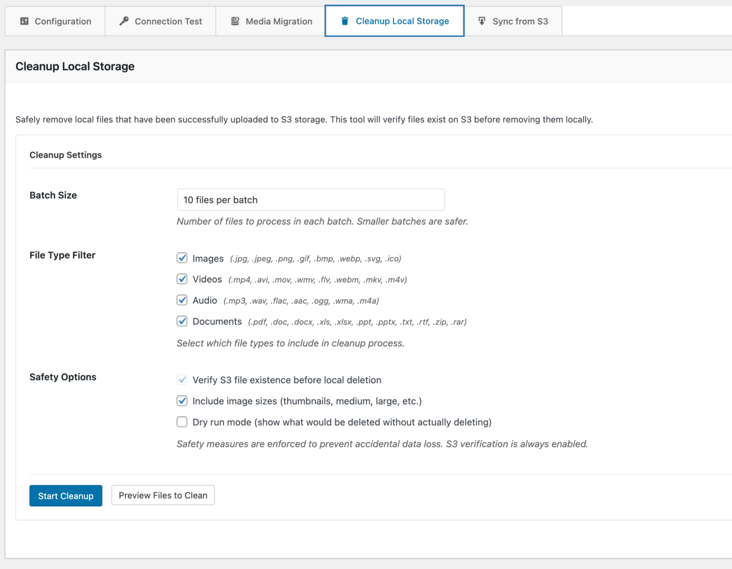Toggle Include image sizes checkbox
Image resolution: width=732 pixels, height=569 pixels.
click(182, 401)
